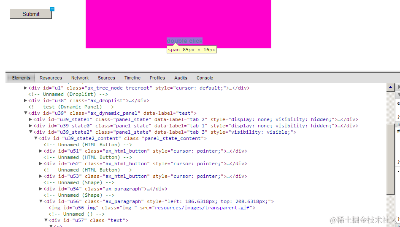Select the first 'Unnamed (Shape)' comment above u54
This screenshot has height=227, width=400.
(79, 182)
